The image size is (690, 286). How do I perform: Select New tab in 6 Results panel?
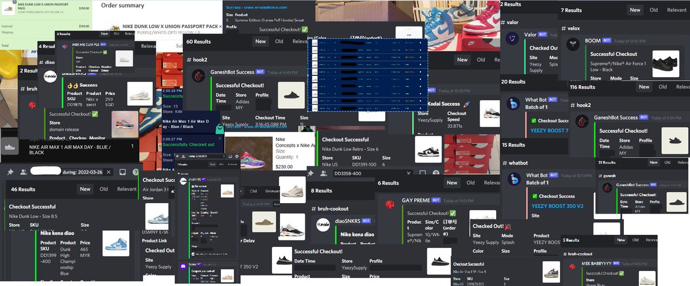[452, 183]
